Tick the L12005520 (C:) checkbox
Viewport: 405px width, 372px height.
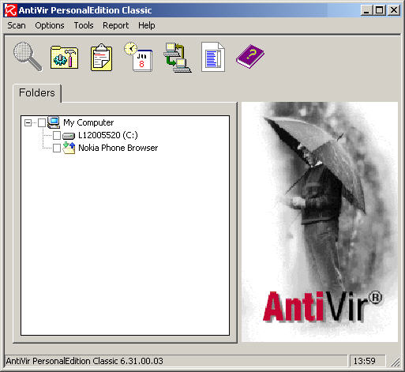click(57, 135)
